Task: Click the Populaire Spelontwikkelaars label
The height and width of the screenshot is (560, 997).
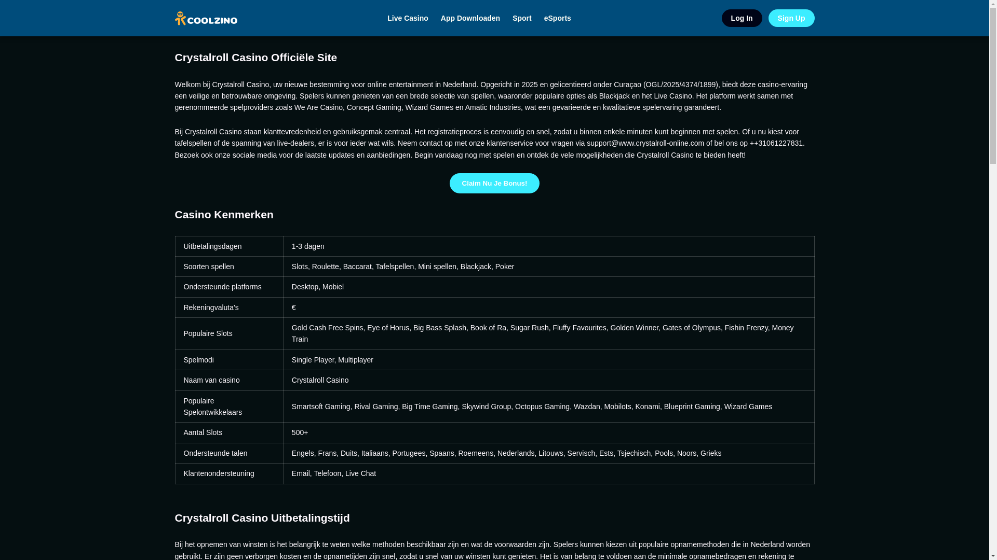Action: [x=229, y=407]
